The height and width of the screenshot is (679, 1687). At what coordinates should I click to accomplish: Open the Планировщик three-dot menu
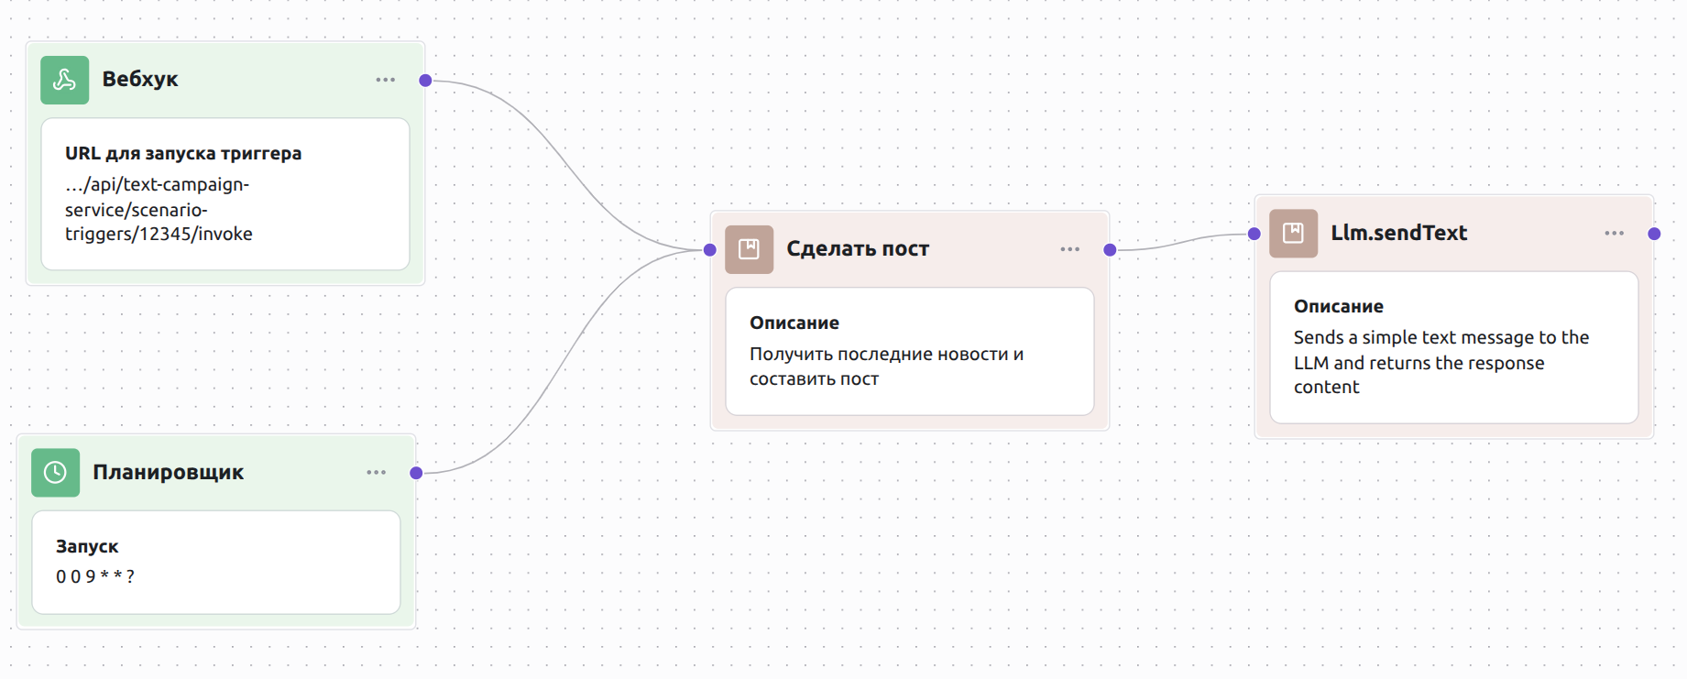point(376,473)
